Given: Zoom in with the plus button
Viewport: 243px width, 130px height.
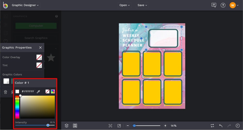Looking at the screenshot, I should click(165, 126).
